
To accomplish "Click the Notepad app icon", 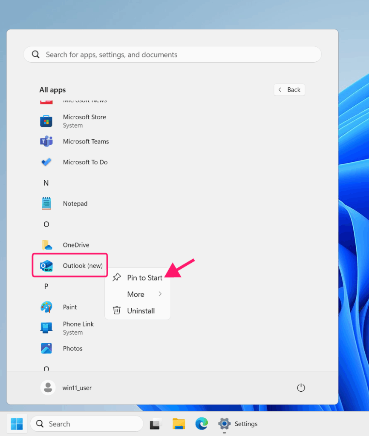I will pos(46,203).
